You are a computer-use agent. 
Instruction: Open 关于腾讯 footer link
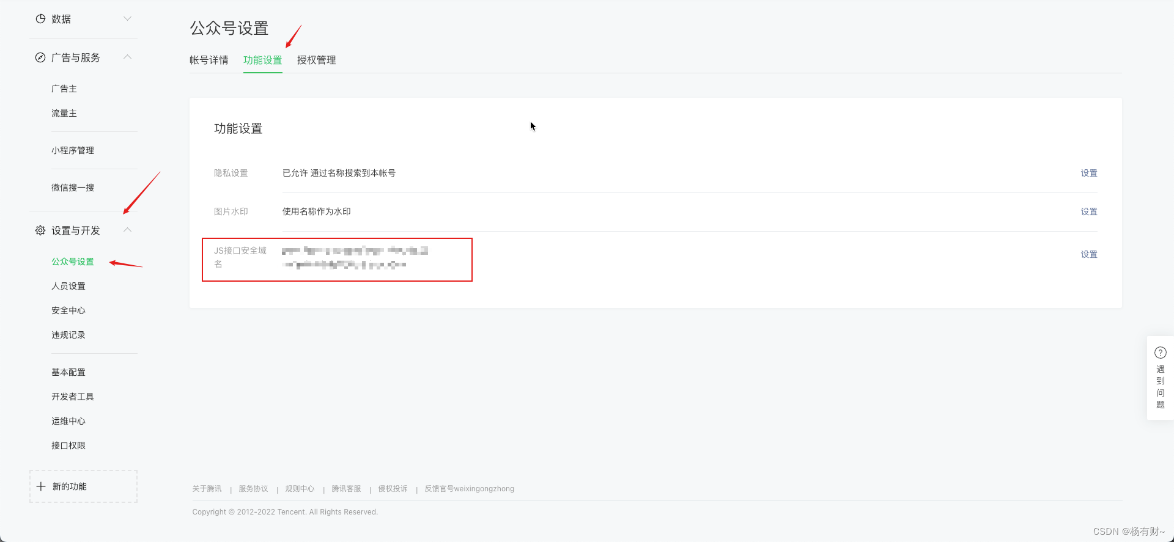pyautogui.click(x=207, y=489)
